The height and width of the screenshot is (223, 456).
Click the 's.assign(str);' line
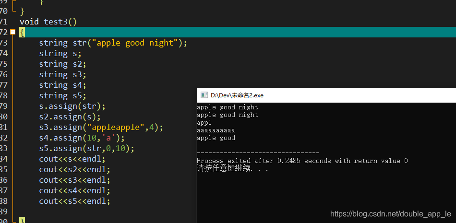click(72, 106)
